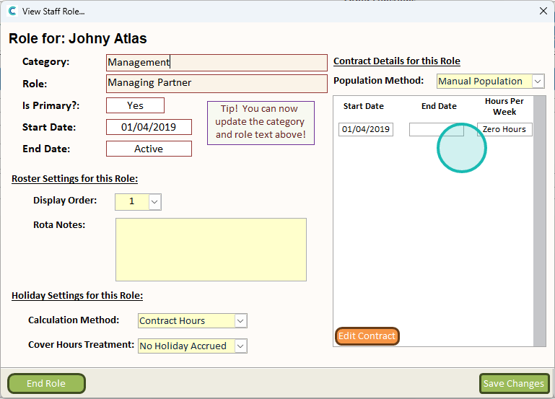This screenshot has height=399, width=555.
Task: Close the View Staff Role window
Action: pos(543,11)
